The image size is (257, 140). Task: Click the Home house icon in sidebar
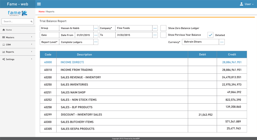click(x=4, y=30)
